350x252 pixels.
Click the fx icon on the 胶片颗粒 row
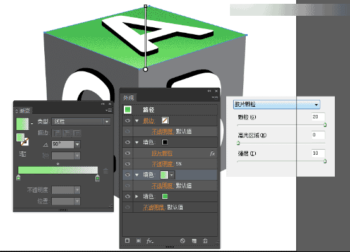tap(212, 153)
